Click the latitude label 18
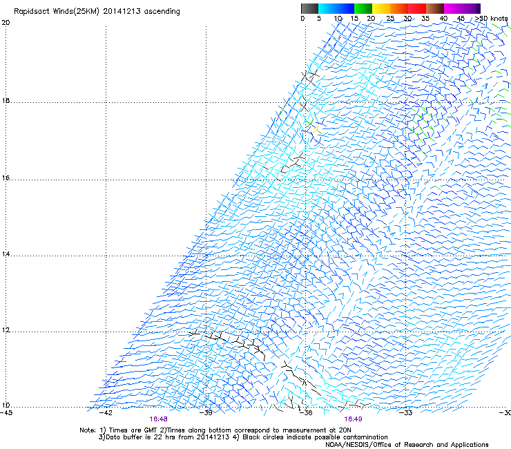The width and height of the screenshot is (511, 449). coord(6,100)
